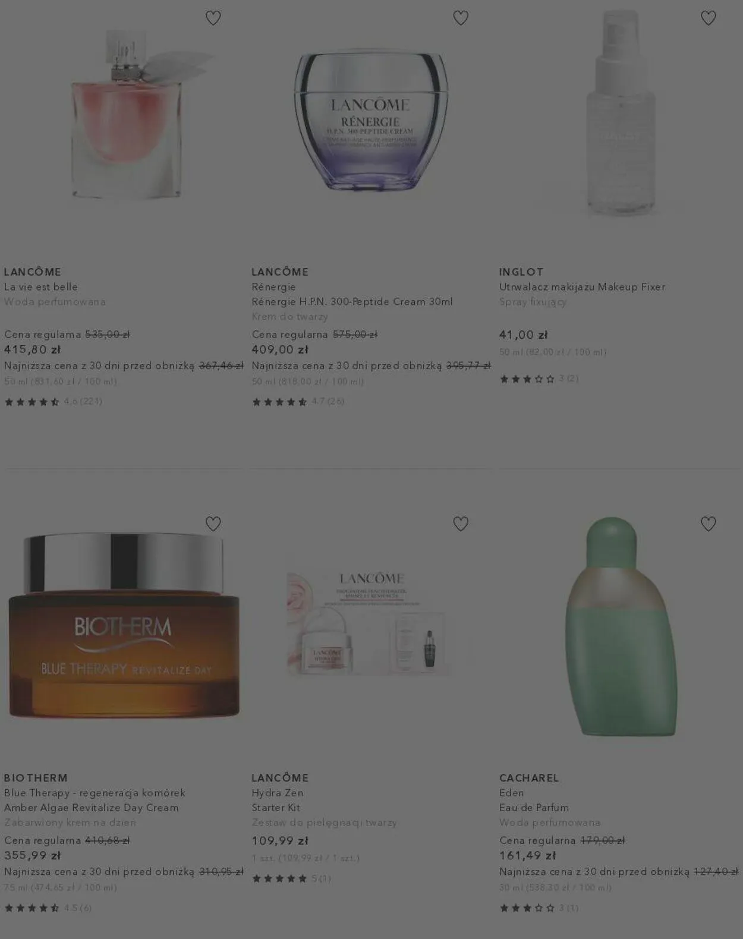This screenshot has height=939, width=743.
Task: View the Inglot spray bottle image
Action: pos(621,113)
